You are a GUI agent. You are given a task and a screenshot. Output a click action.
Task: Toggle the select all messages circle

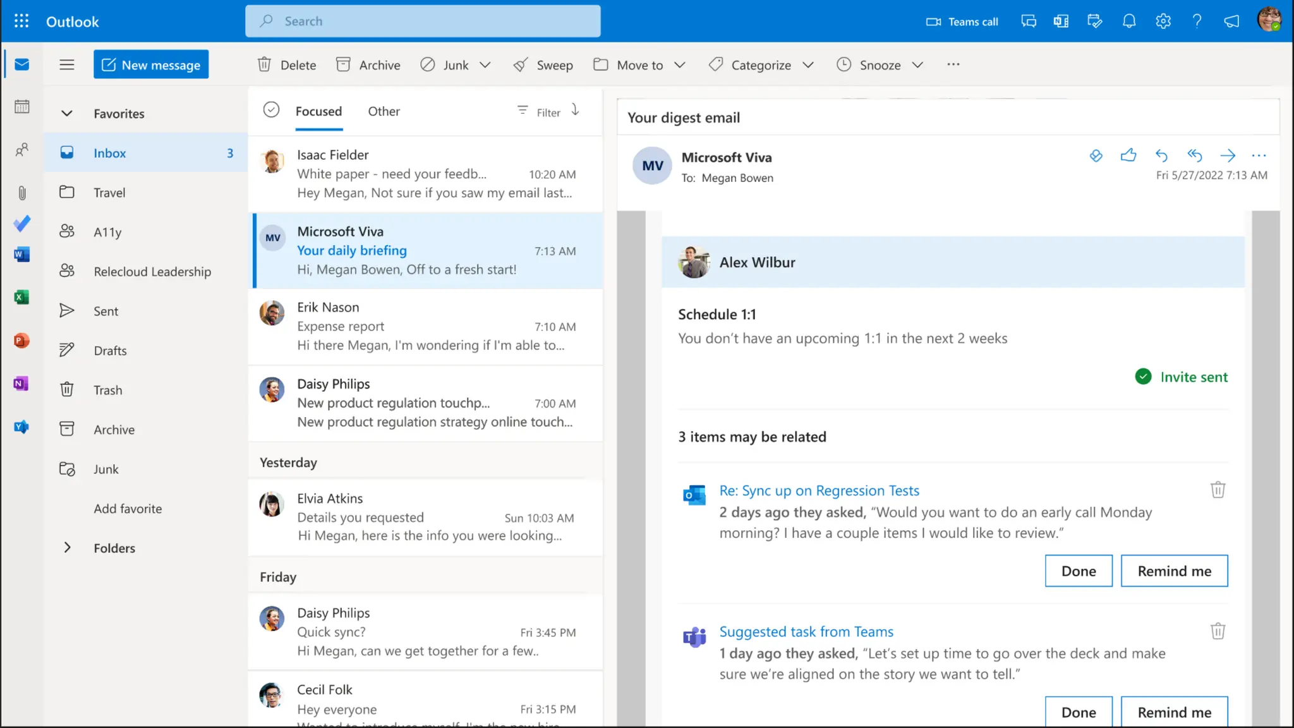coord(271,110)
